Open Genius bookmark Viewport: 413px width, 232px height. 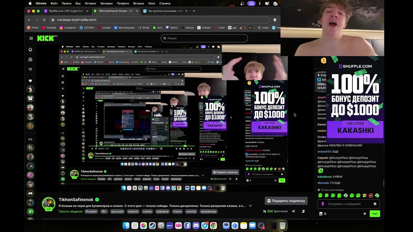pyautogui.click(x=187, y=28)
